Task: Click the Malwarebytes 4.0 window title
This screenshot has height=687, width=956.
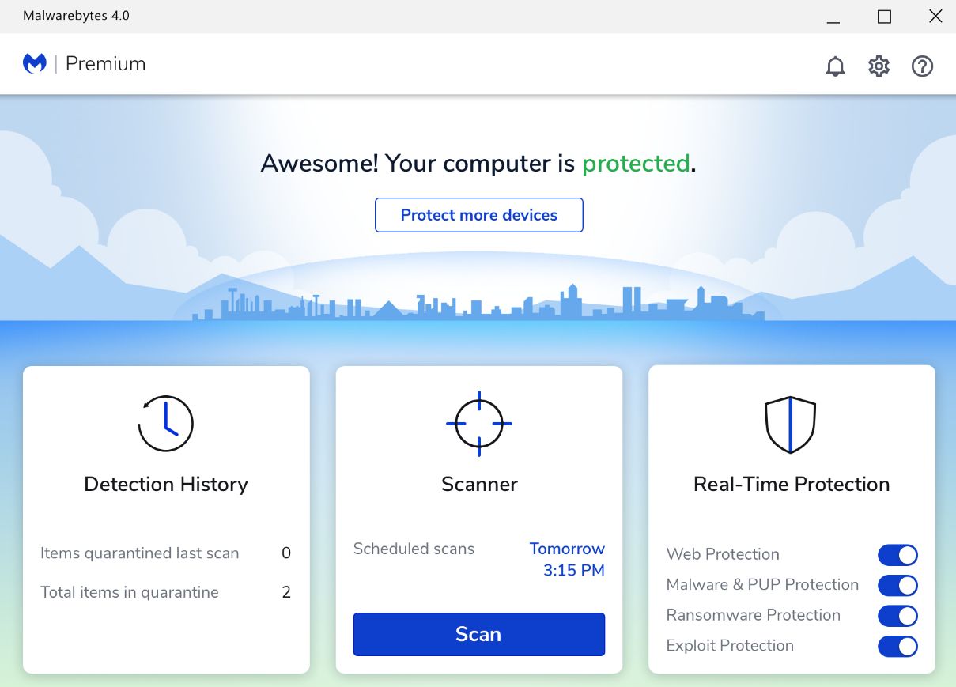Action: point(76,16)
